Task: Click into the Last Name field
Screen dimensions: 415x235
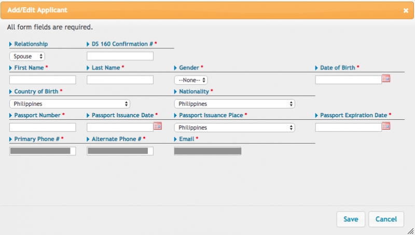Action: click(120, 80)
